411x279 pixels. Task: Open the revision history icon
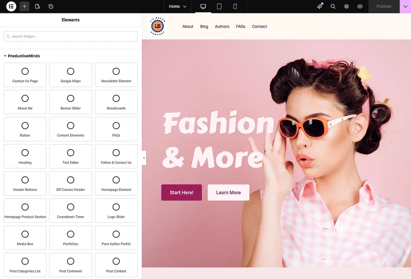pos(51,7)
